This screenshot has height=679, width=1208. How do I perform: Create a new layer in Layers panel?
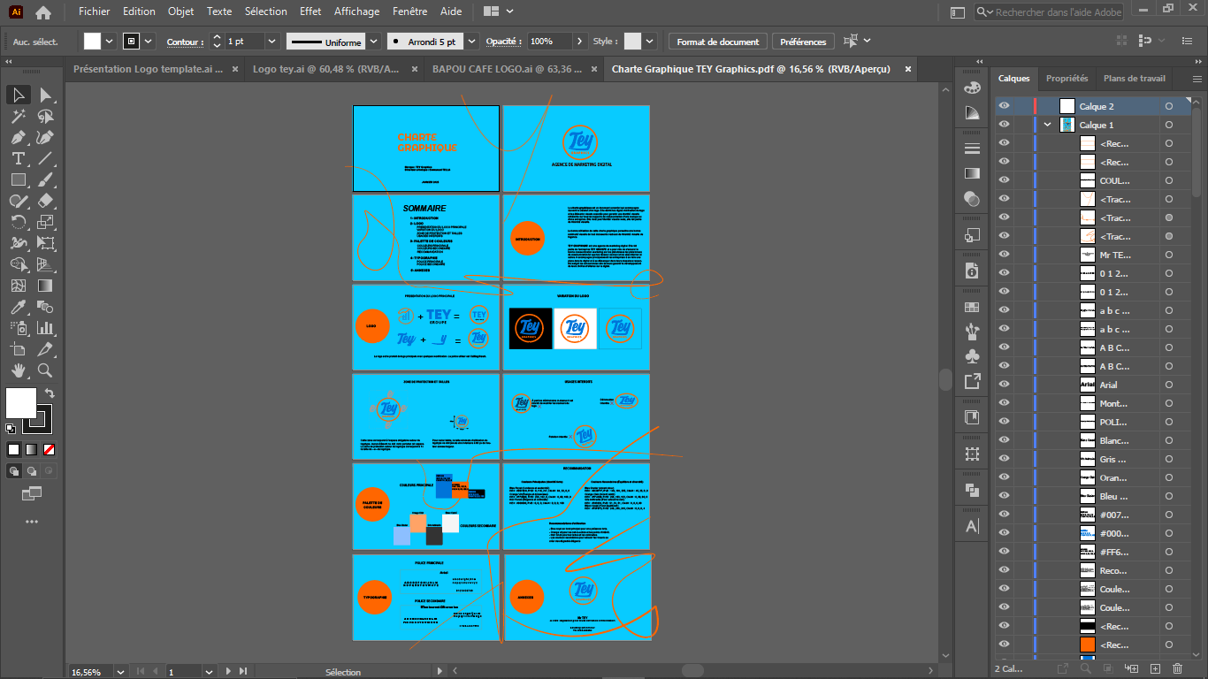pyautogui.click(x=1155, y=668)
